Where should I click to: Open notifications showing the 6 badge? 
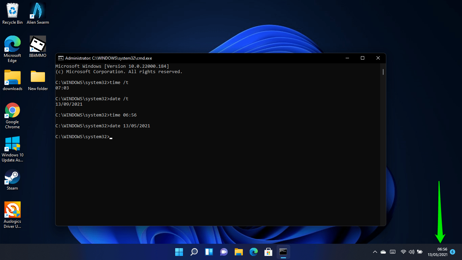pyautogui.click(x=452, y=252)
